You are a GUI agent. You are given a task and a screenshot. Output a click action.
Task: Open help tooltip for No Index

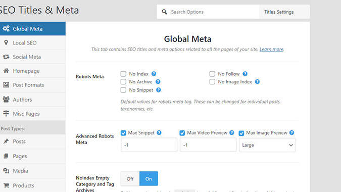154,74
